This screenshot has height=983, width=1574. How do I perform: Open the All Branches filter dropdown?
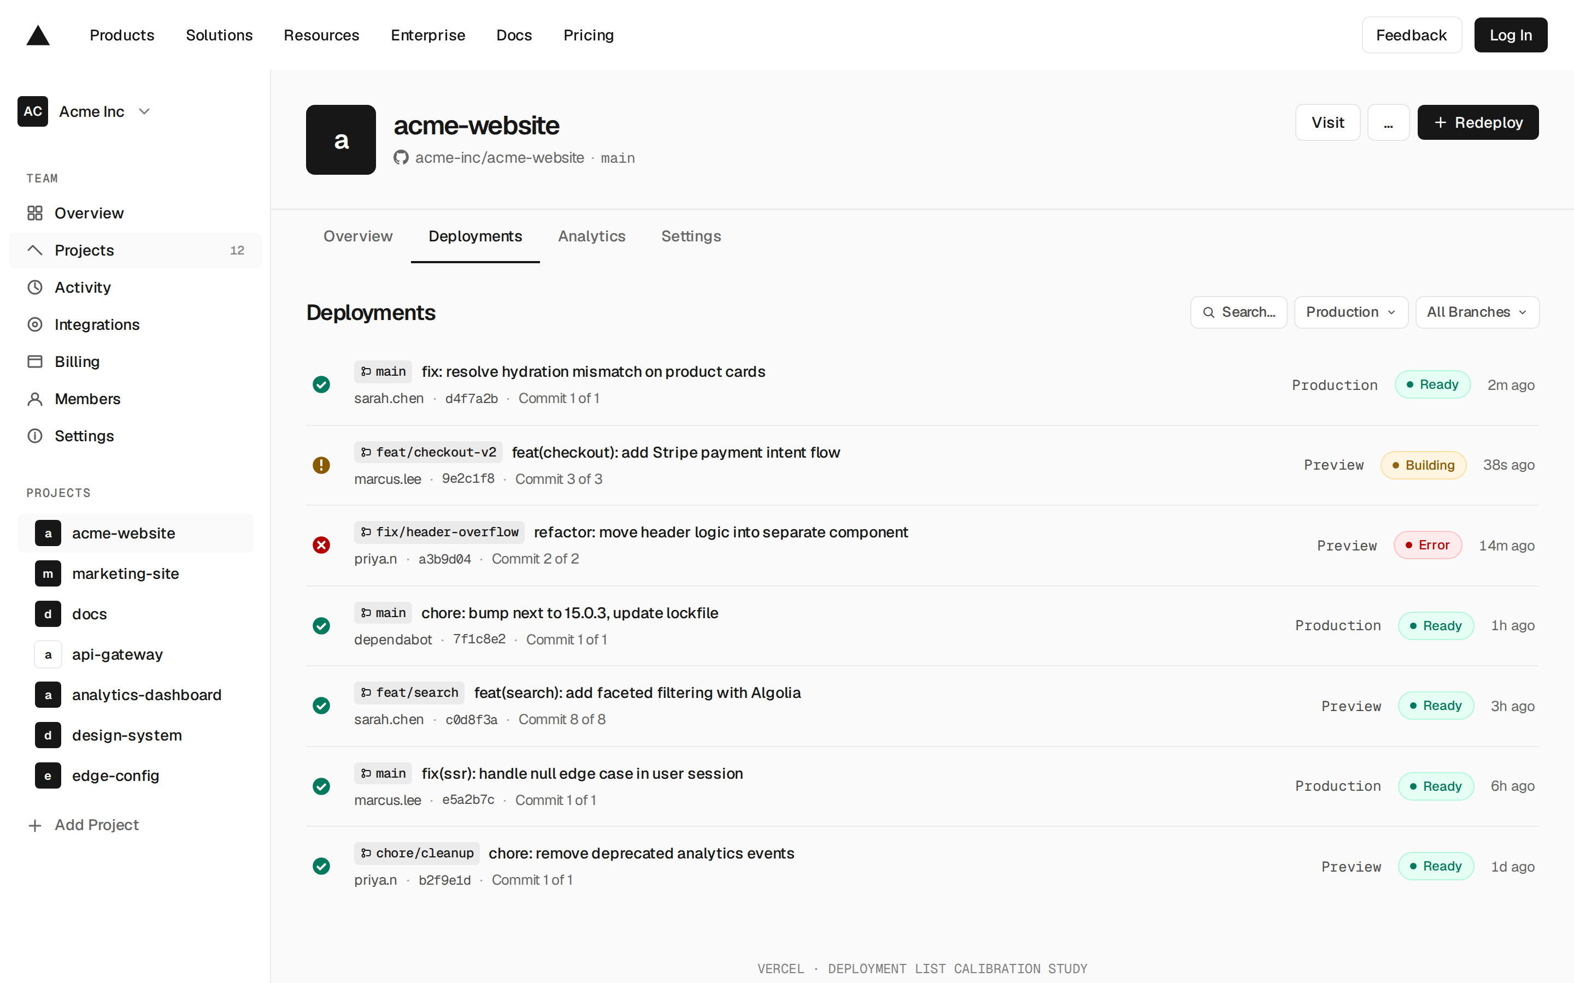click(1477, 312)
